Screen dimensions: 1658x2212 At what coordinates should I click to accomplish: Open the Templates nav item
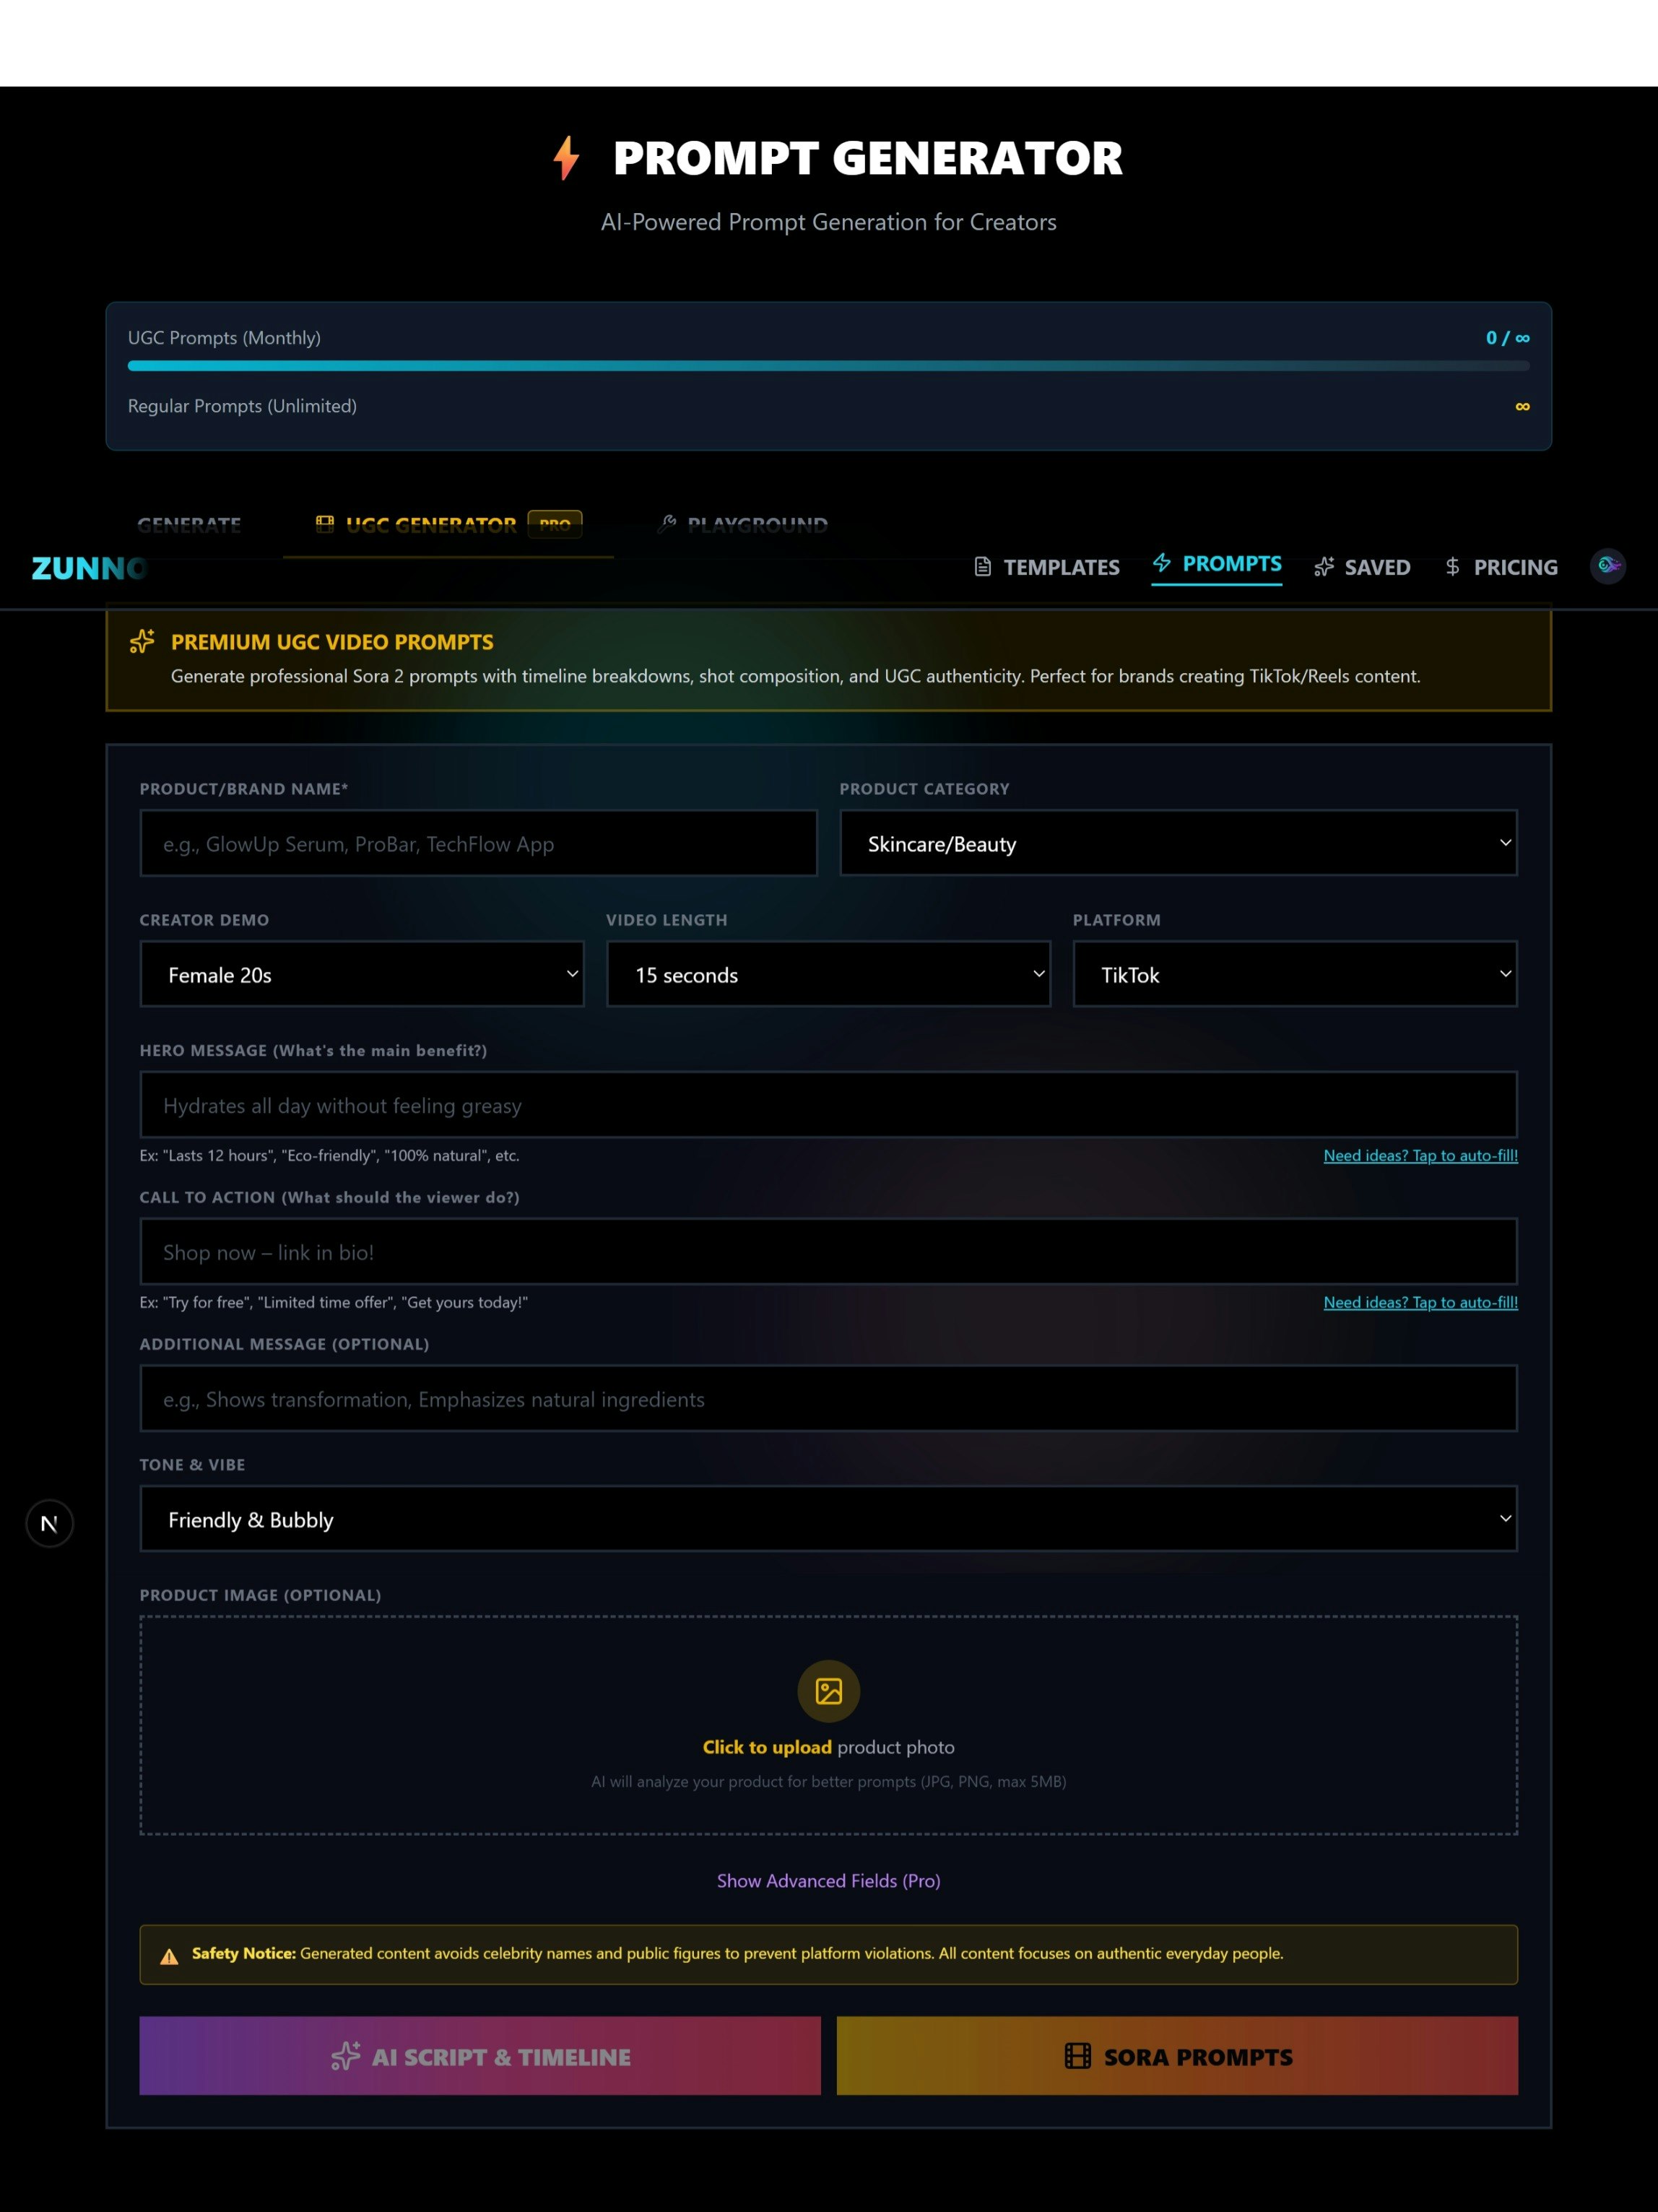[x=1046, y=567]
